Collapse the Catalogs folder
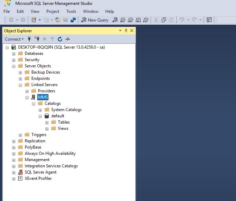Viewport: 236px width, 201px height. [33, 104]
